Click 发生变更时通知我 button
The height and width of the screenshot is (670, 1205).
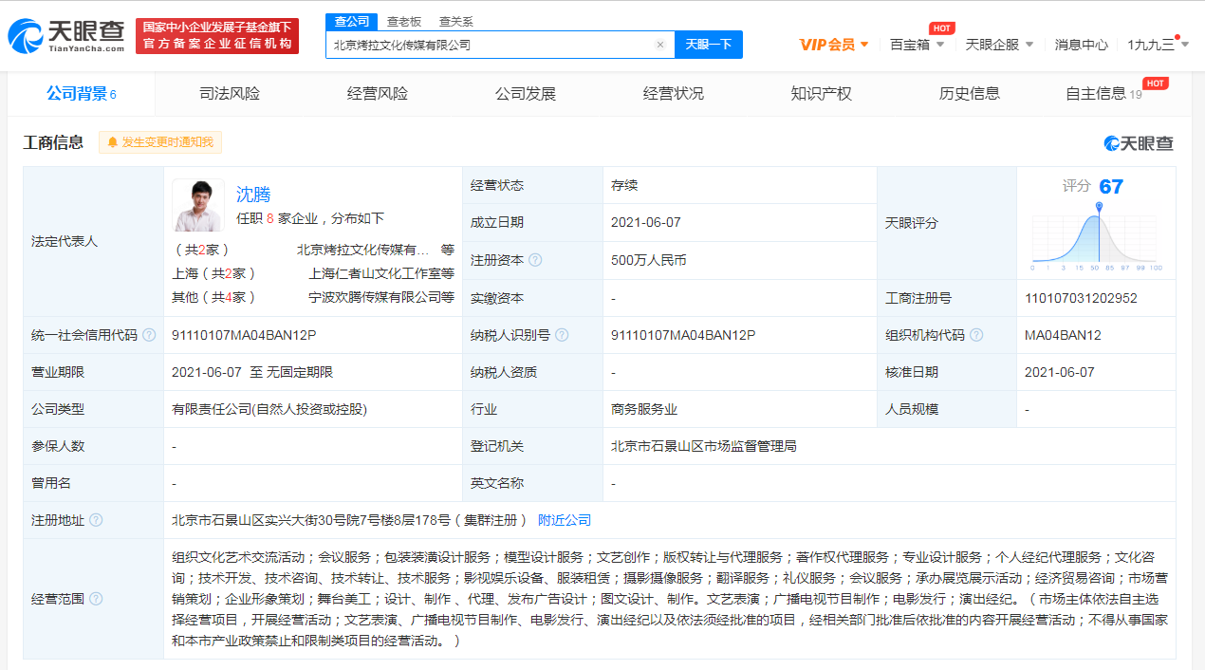coord(160,142)
